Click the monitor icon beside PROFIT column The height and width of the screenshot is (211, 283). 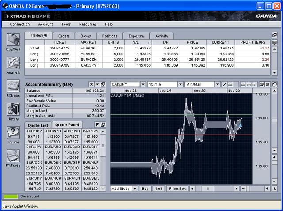pyautogui.click(x=274, y=42)
